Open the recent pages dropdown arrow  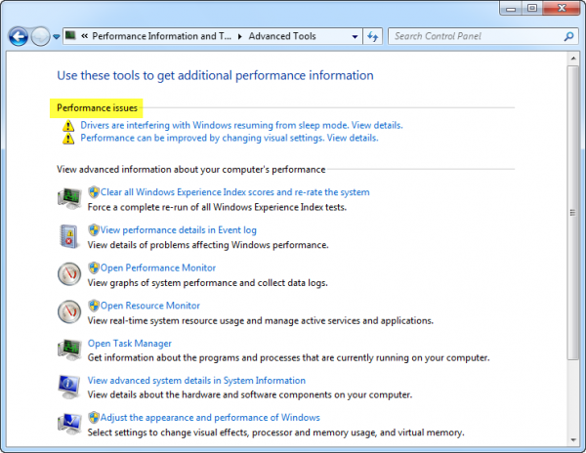(x=56, y=36)
